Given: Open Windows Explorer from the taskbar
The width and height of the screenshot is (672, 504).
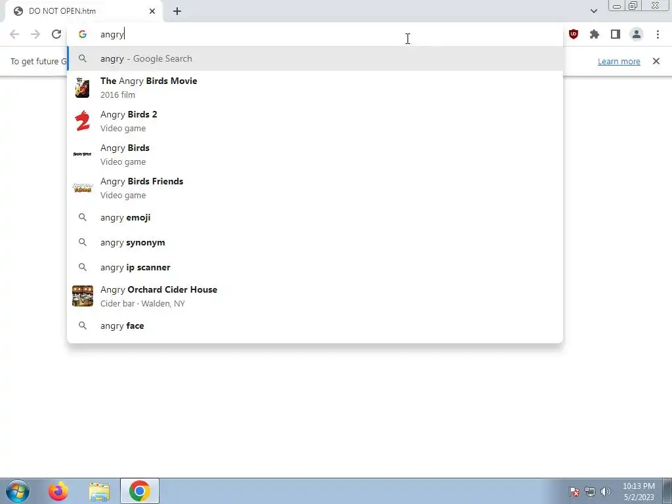Looking at the screenshot, I should coord(99,492).
